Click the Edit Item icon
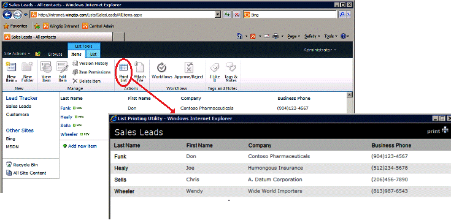This screenshot has height=223, width=451. click(63, 67)
